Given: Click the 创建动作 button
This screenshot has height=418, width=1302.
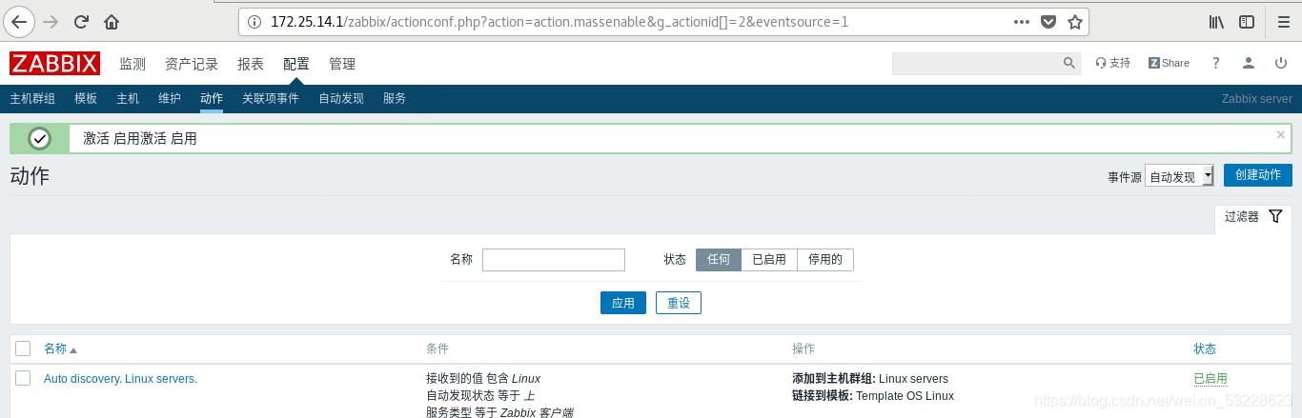Looking at the screenshot, I should click(1258, 175).
